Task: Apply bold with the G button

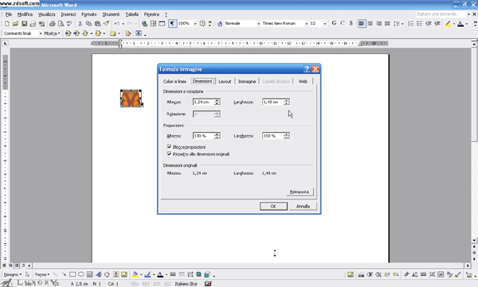Action: 334,23
